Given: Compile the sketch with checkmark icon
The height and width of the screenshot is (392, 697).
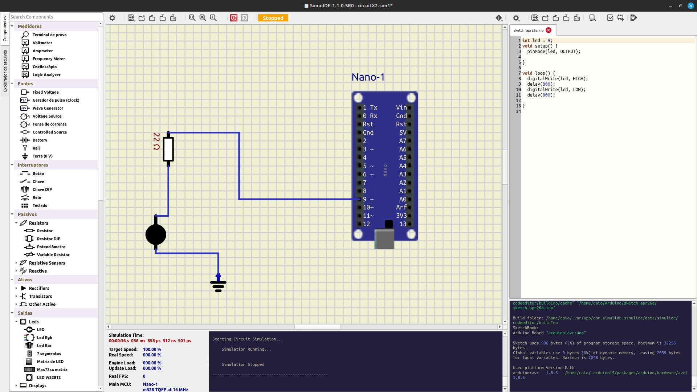Looking at the screenshot, I should [x=610, y=18].
